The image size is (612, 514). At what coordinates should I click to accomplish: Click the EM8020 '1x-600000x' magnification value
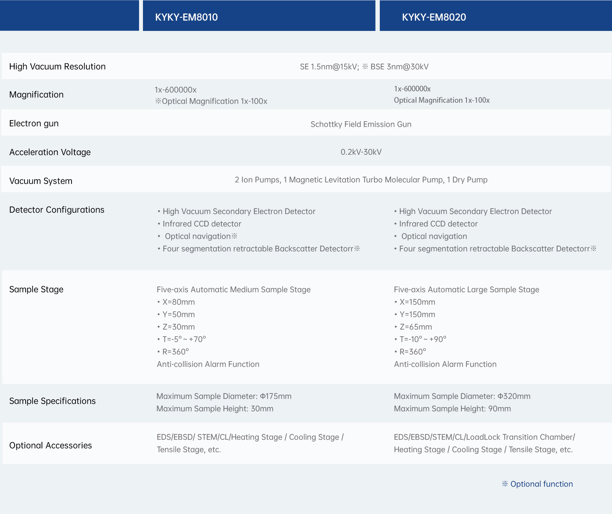[x=412, y=89]
